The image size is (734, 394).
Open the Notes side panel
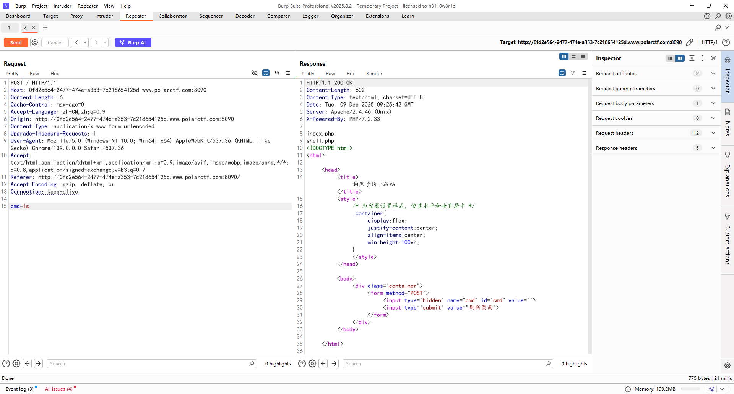[727, 123]
